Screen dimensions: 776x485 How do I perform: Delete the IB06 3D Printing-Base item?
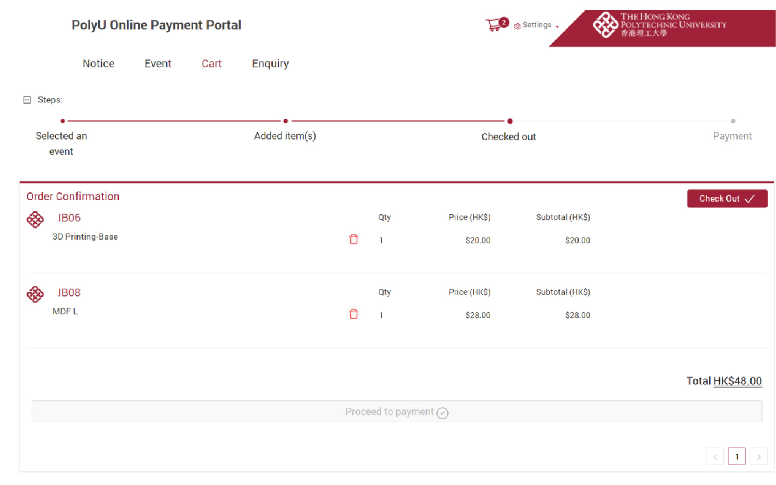[x=354, y=239]
